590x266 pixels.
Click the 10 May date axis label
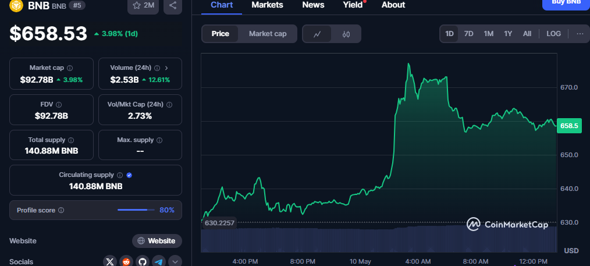point(360,261)
